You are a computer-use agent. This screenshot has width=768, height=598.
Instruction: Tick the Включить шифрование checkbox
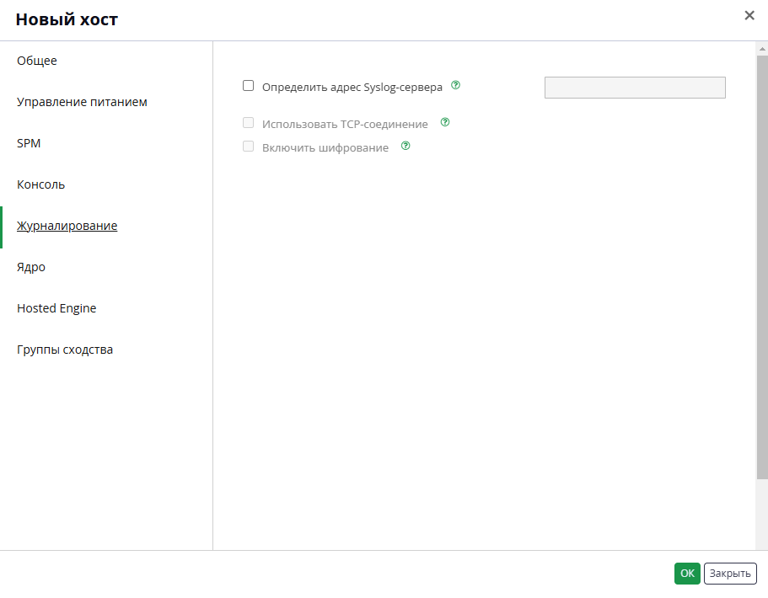click(249, 147)
